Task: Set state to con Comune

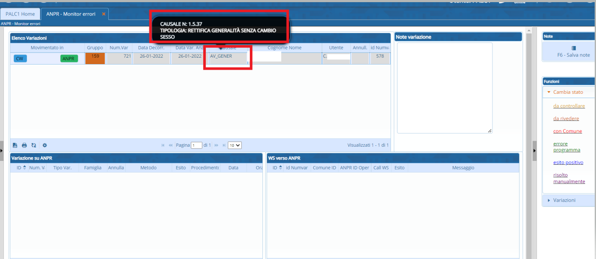Action: click(x=568, y=131)
